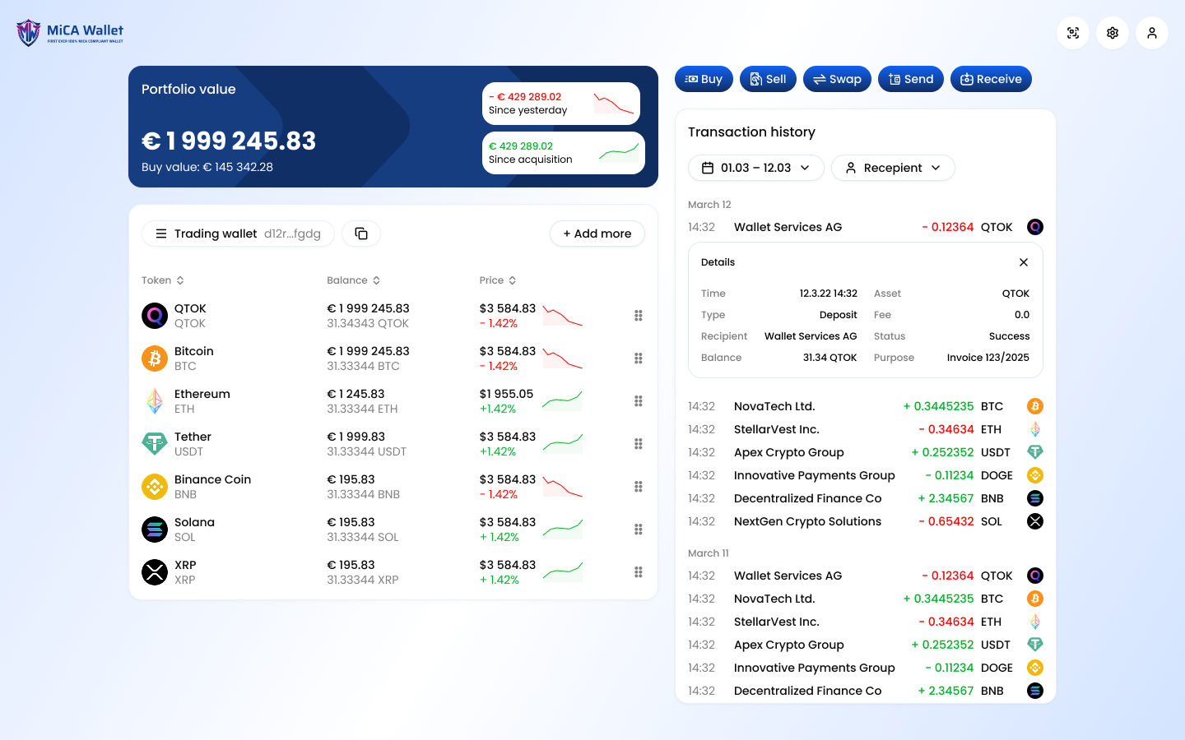Open the QR code scanner icon

pyautogui.click(x=1073, y=33)
